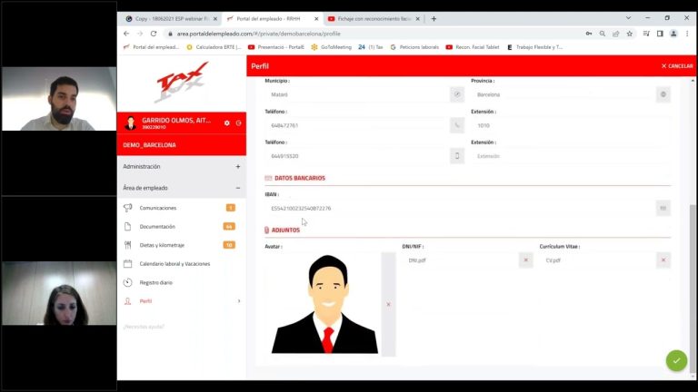Switch to the Fichaje con reconocimiento tab
This screenshot has height=392, width=698.
tap(373, 18)
